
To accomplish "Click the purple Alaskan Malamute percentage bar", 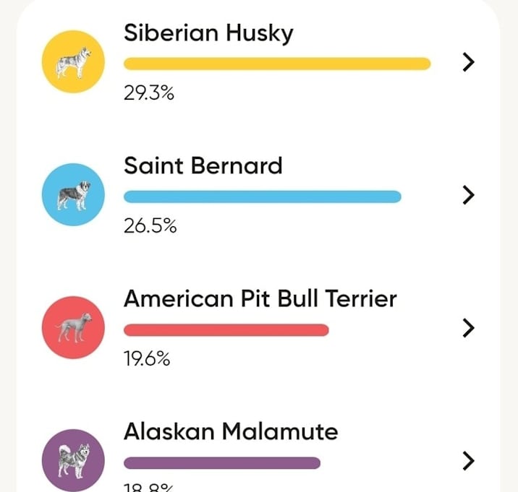I will tap(222, 463).
